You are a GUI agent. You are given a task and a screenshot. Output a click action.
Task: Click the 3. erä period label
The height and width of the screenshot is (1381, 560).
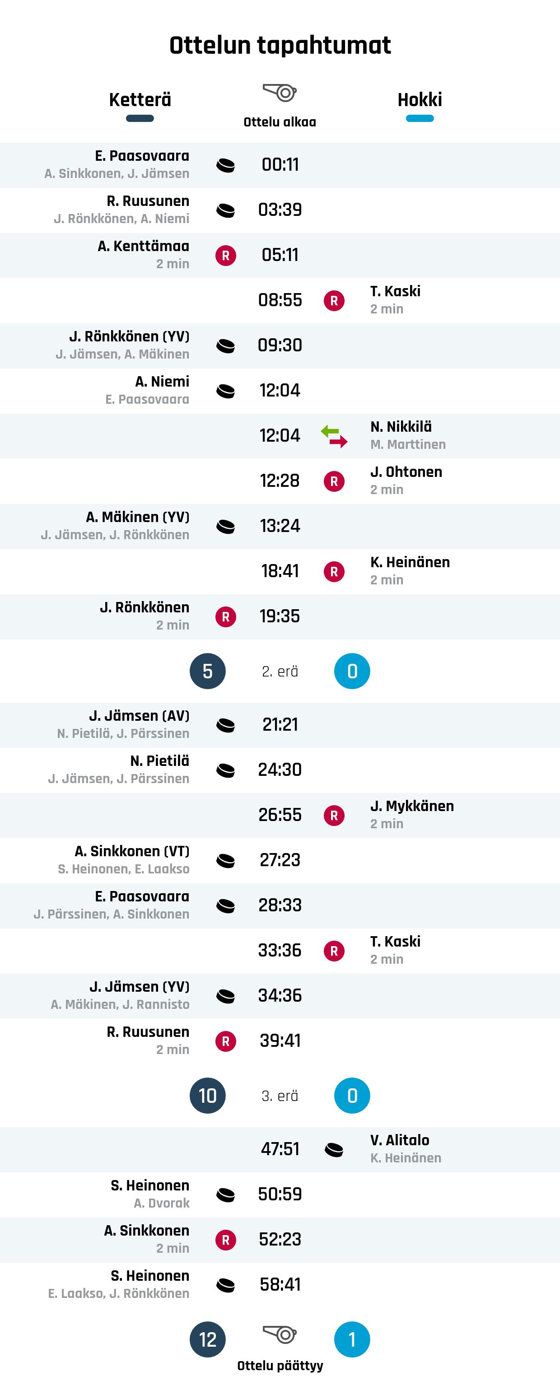tap(280, 1096)
